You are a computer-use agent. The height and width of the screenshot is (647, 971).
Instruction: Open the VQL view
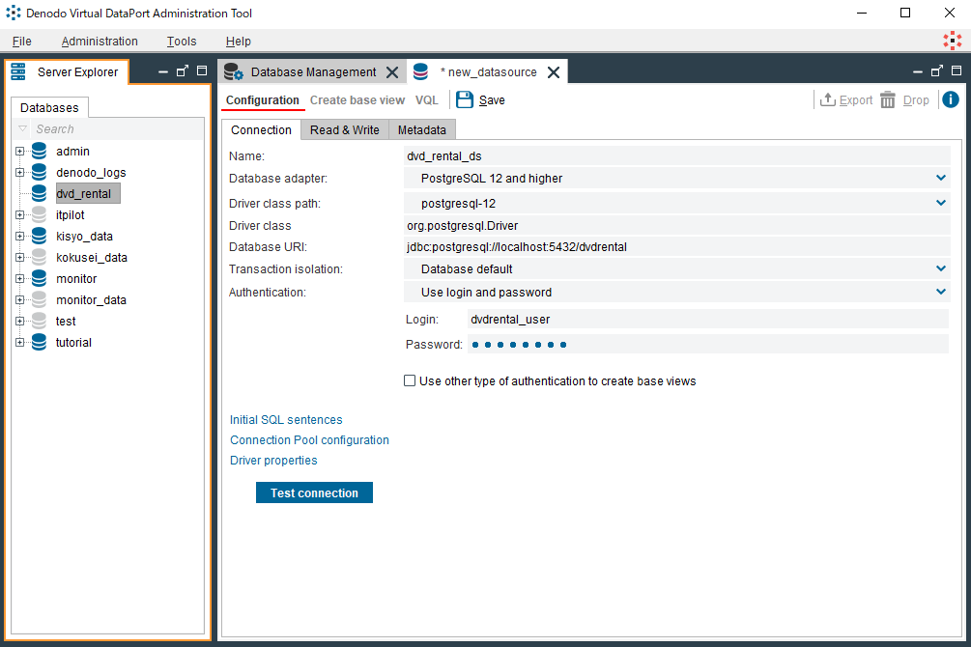(x=427, y=100)
